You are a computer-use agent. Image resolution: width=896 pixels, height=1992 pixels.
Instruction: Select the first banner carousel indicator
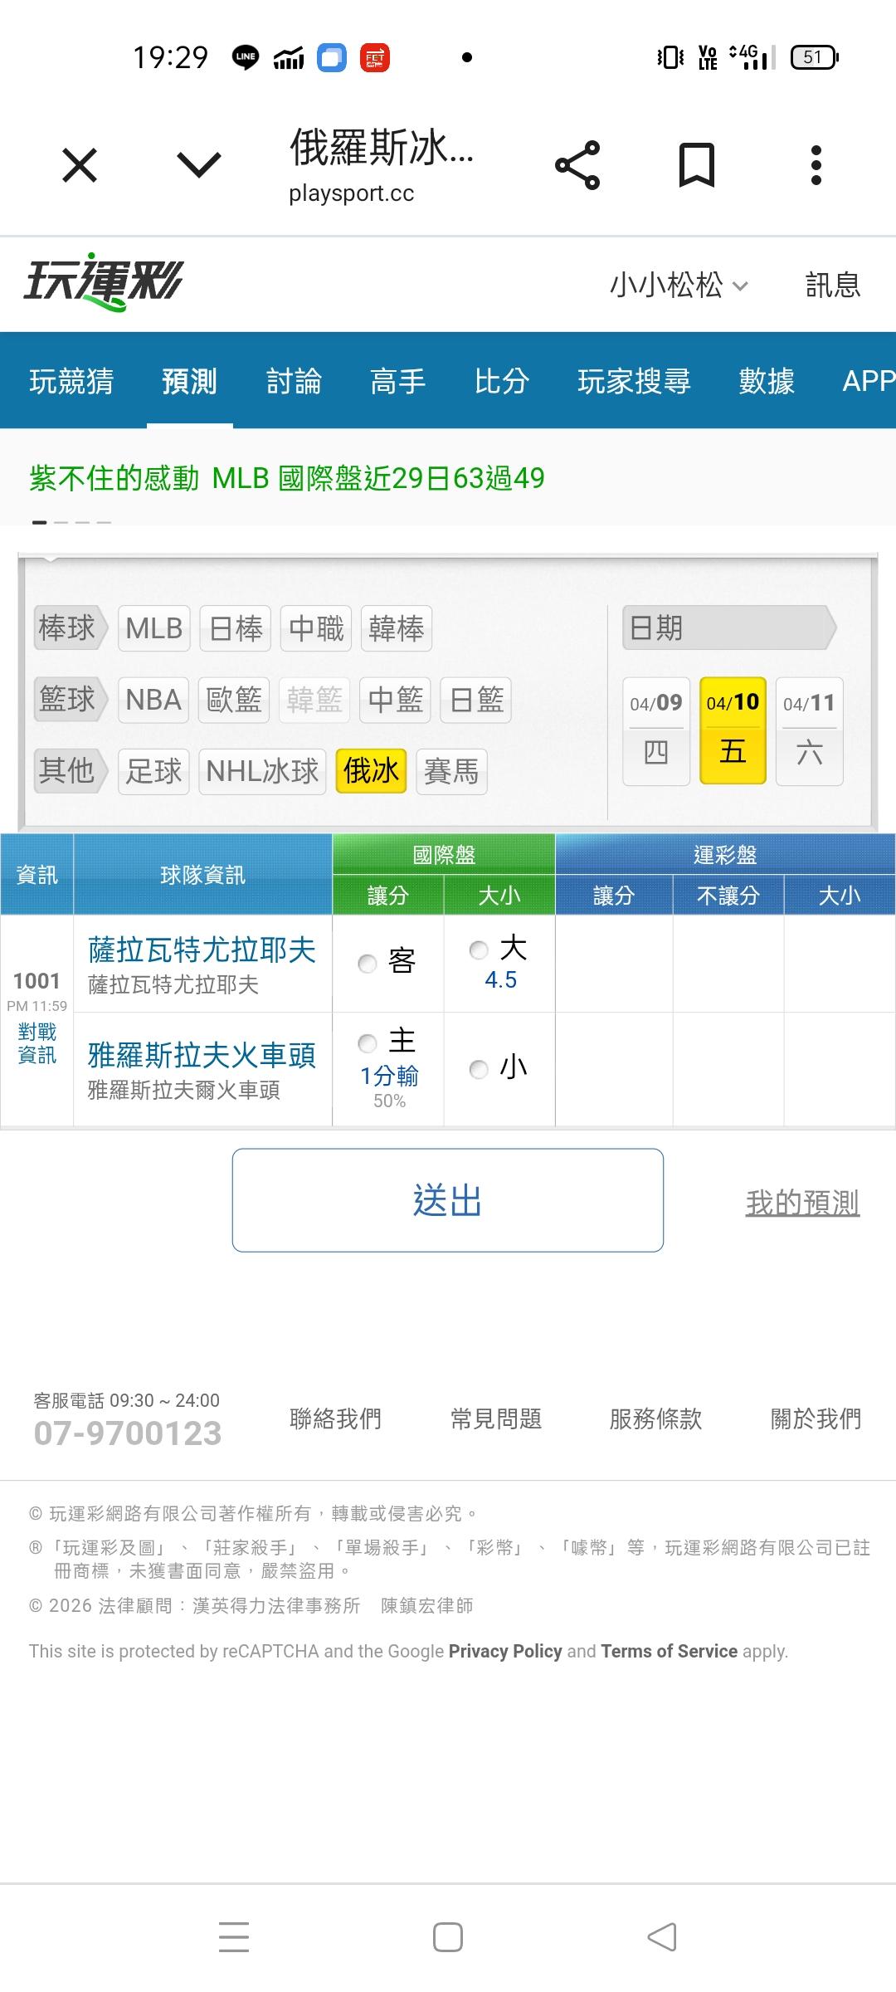tap(39, 522)
